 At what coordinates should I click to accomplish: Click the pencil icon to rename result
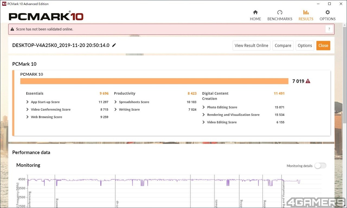114,45
